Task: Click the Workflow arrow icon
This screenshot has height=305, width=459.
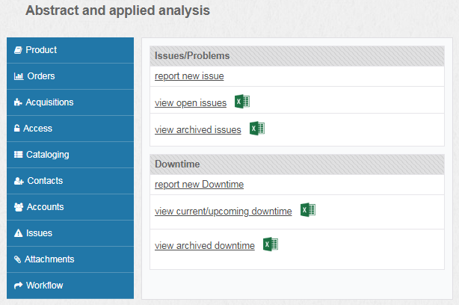Action: point(18,286)
